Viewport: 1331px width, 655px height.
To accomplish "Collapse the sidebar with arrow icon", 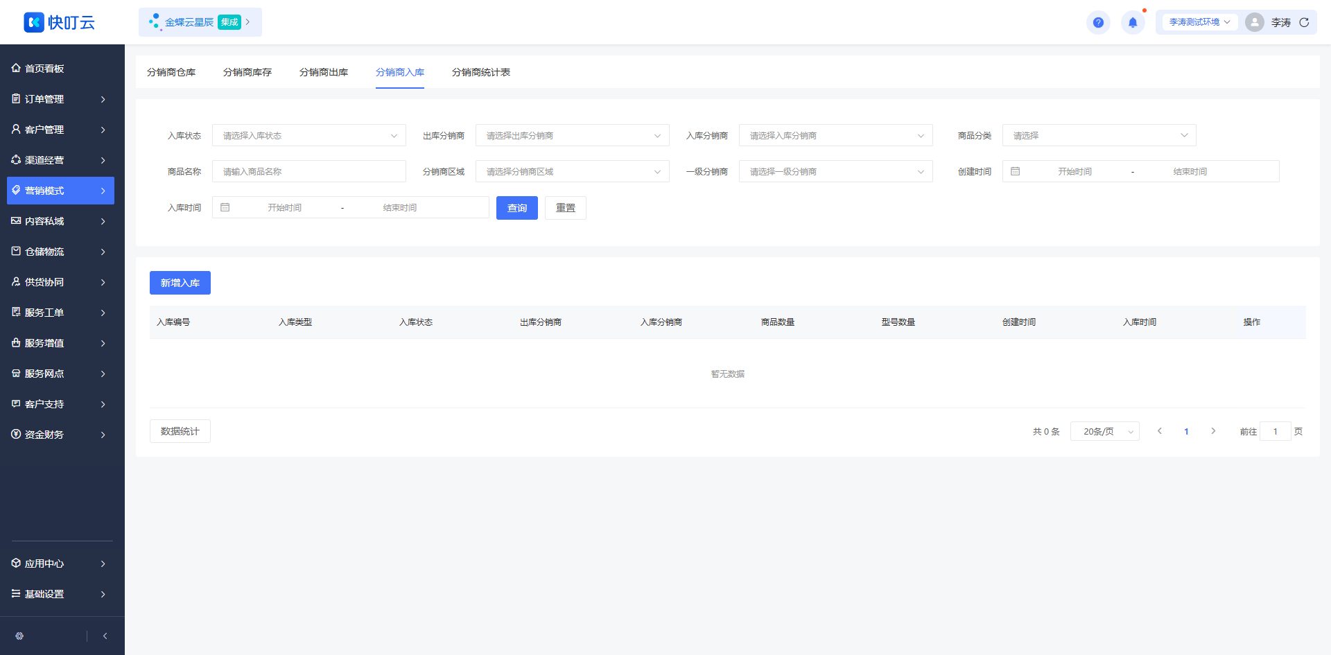I will pyautogui.click(x=105, y=636).
